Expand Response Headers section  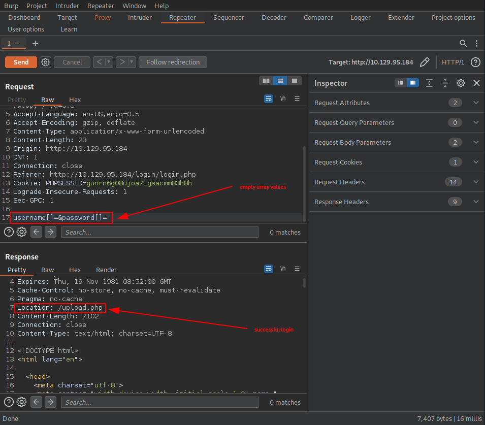pyautogui.click(x=476, y=202)
